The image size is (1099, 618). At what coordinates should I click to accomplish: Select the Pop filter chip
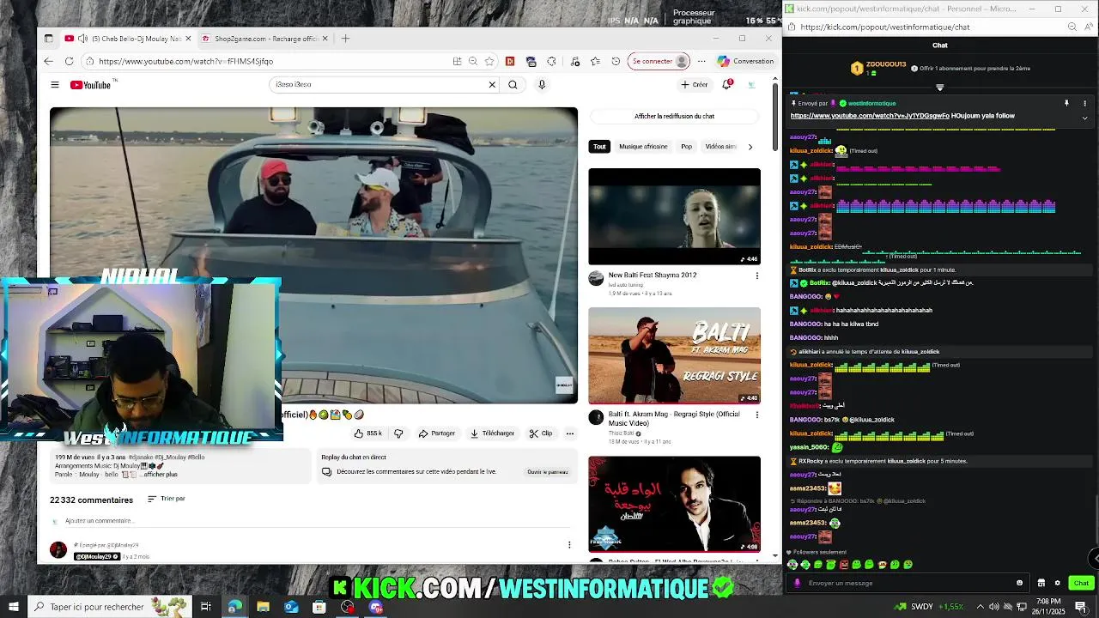coord(686,147)
